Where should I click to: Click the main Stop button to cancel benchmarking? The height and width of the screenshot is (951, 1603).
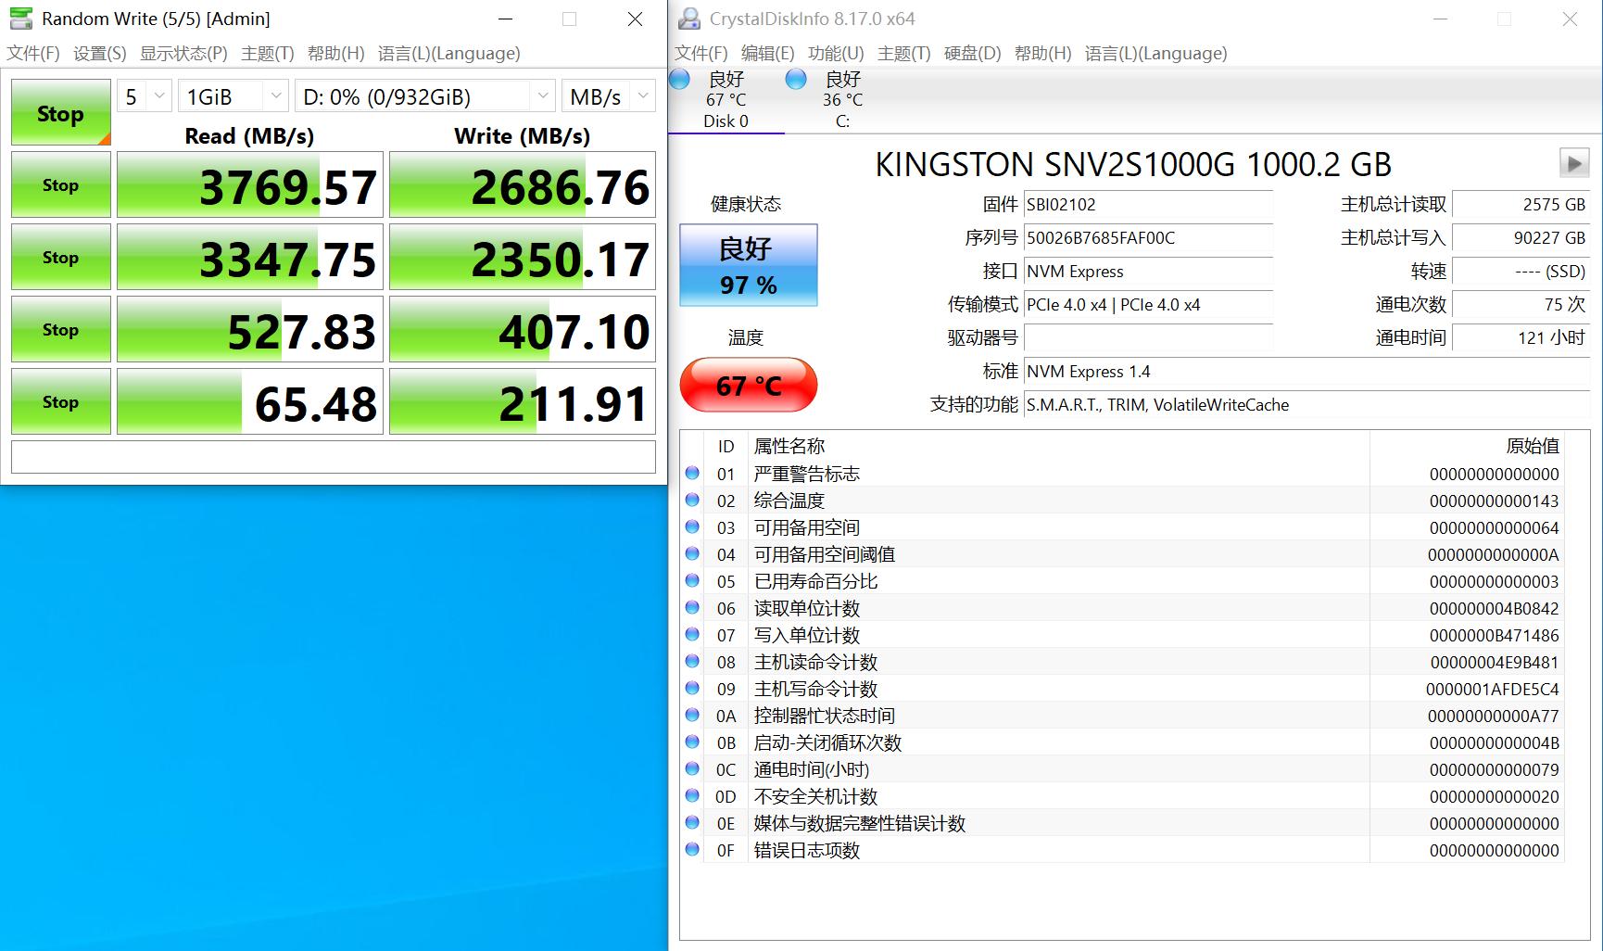click(x=59, y=112)
